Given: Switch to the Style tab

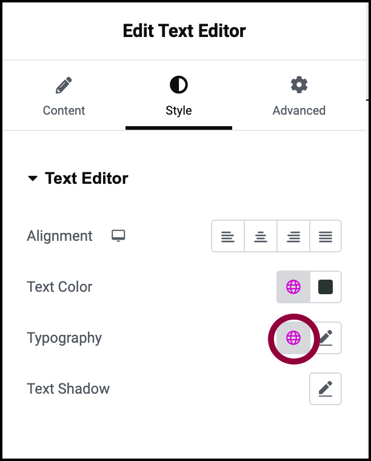Looking at the screenshot, I should point(178,96).
